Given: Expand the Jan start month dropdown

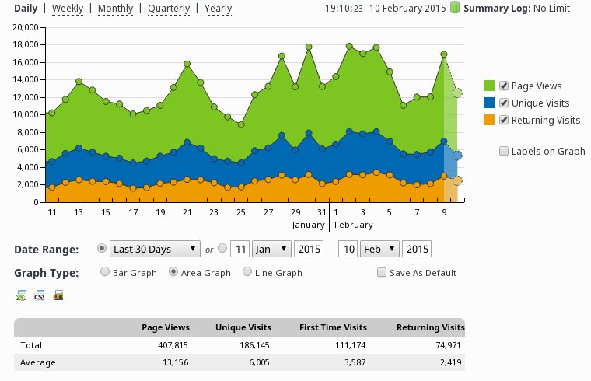Looking at the screenshot, I should (x=271, y=249).
